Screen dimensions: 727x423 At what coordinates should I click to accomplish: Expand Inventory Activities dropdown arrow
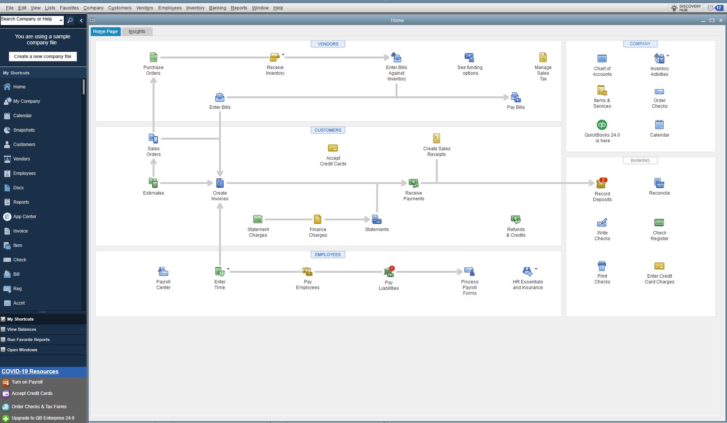tap(668, 56)
